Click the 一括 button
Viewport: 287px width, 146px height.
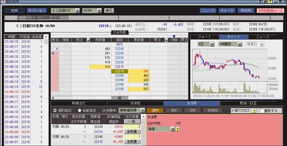point(132,121)
